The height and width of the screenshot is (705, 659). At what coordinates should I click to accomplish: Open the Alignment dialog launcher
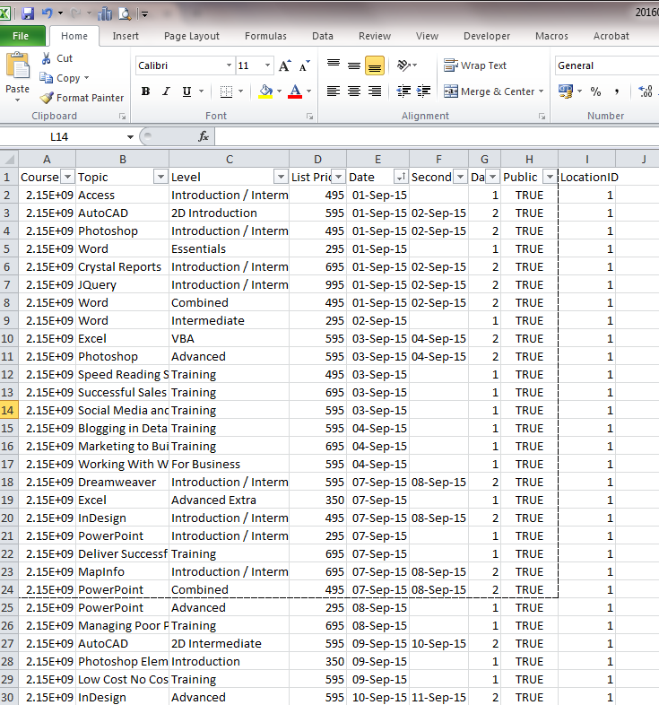[542, 117]
